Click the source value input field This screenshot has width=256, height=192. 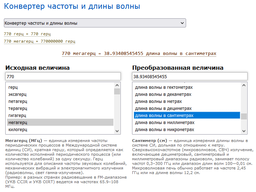[x=63, y=76]
